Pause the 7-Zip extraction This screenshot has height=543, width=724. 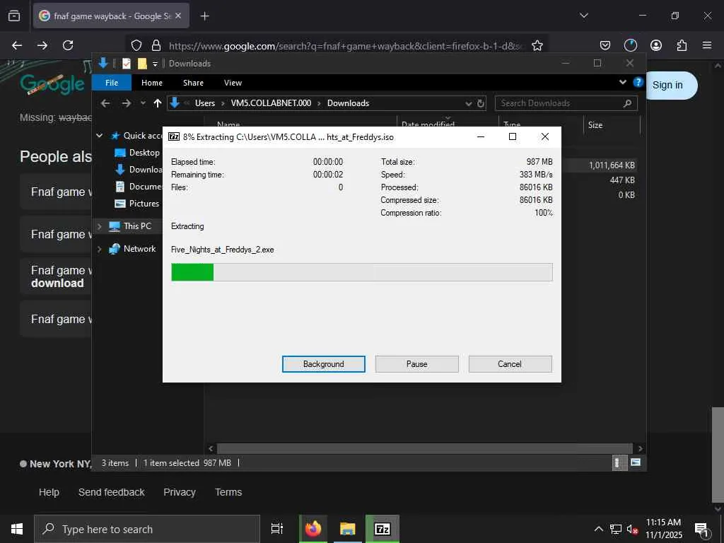[416, 364]
